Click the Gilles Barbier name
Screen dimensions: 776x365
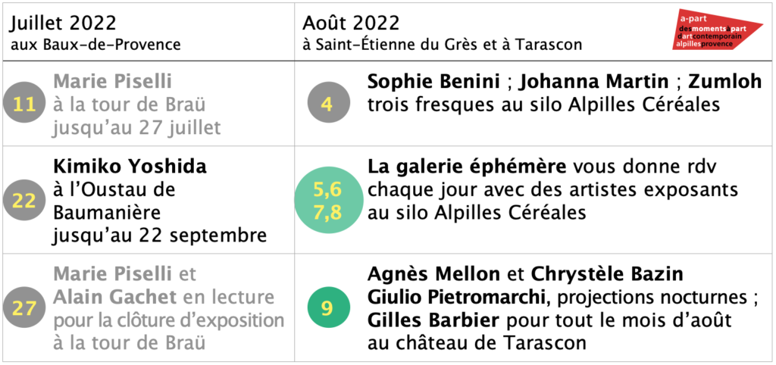coord(433,320)
